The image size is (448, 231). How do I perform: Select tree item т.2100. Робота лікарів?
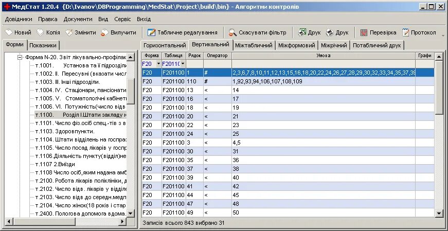coord(81,181)
